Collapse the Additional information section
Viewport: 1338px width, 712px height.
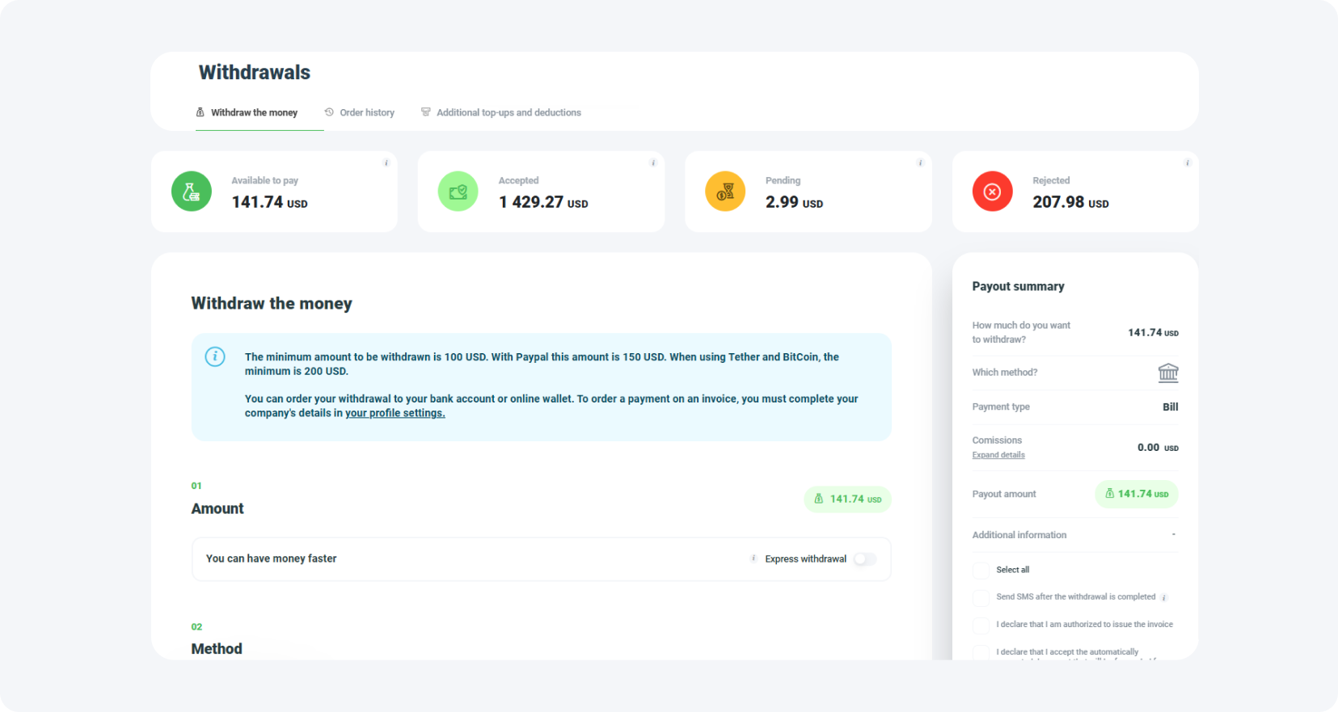1173,535
